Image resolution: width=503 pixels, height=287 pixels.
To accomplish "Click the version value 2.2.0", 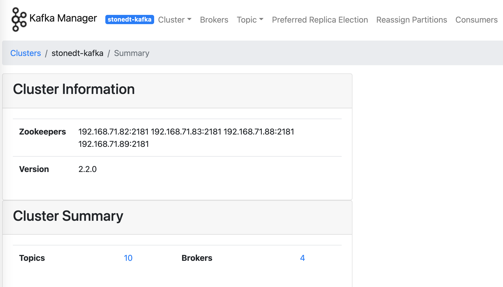I will [87, 169].
